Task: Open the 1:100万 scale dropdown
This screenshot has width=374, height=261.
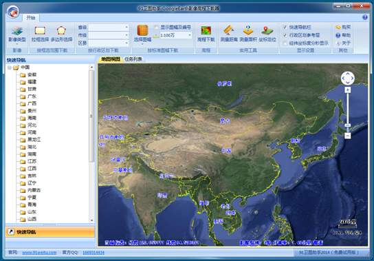Action: pyautogui.click(x=176, y=35)
